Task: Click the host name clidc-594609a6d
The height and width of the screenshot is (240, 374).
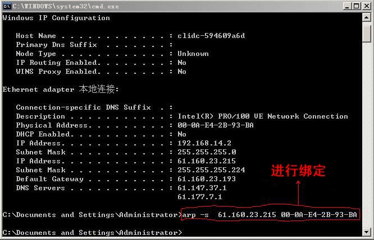Action: click(211, 36)
